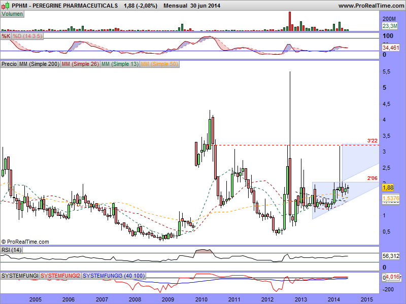Click the Precio panel label
This screenshot has width=406, height=304.
click(x=9, y=64)
